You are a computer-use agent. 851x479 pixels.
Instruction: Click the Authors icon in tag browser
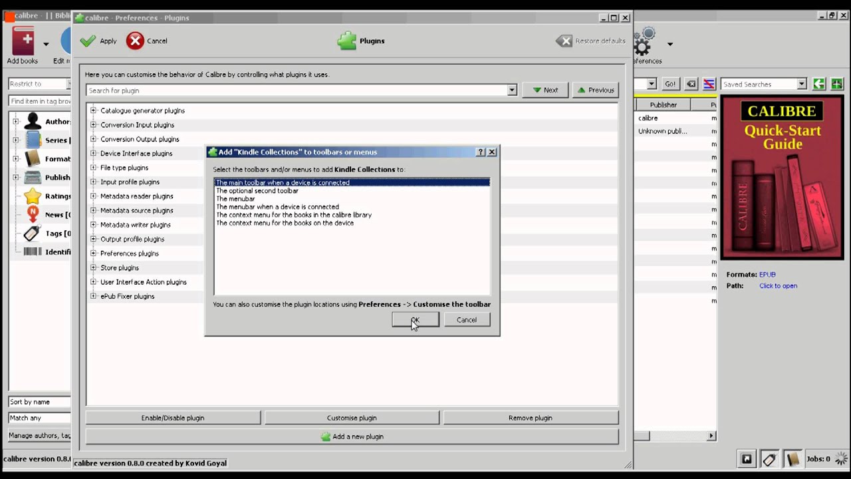tap(32, 121)
